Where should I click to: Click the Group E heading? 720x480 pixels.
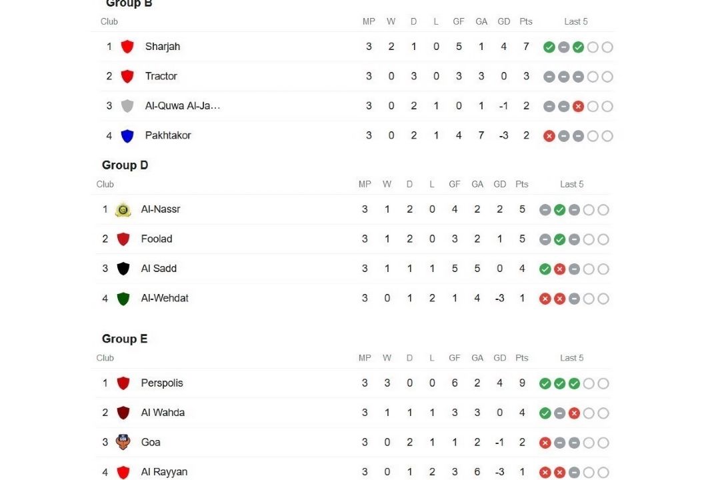pyautogui.click(x=125, y=339)
